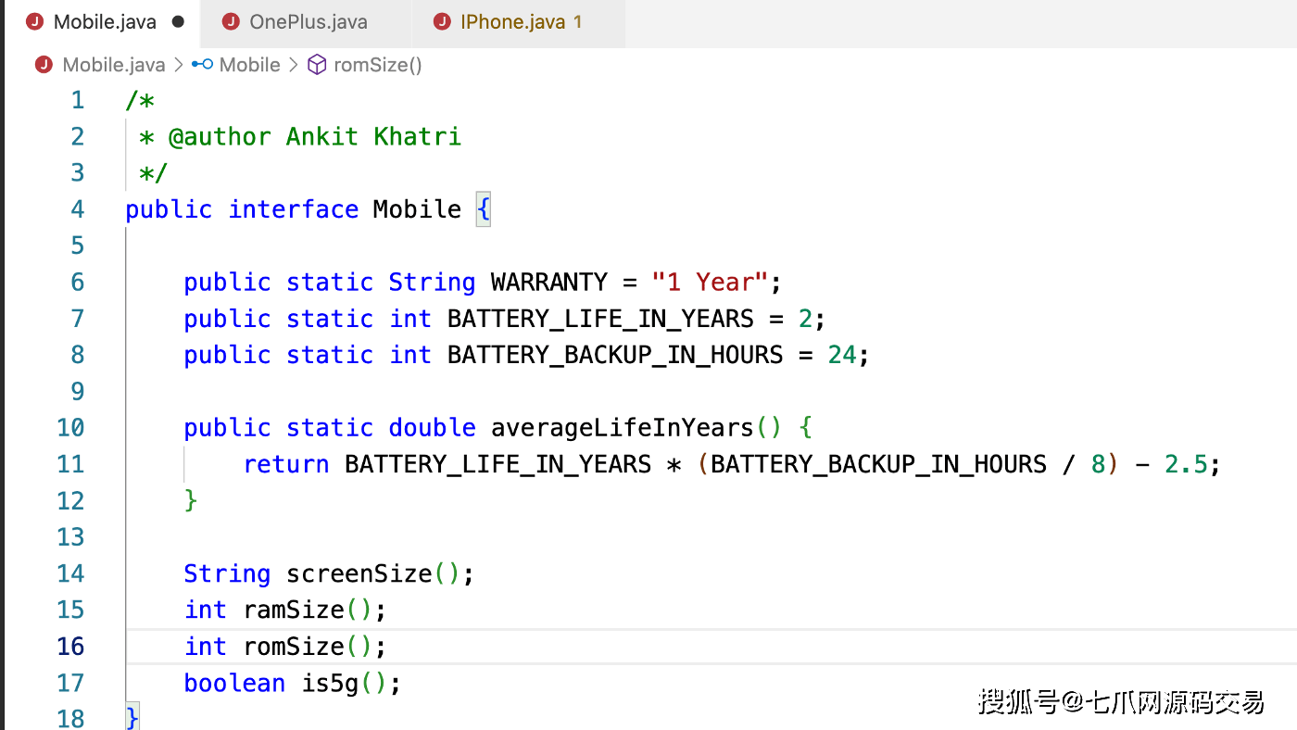The width and height of the screenshot is (1297, 730).
Task: Click romSize on line 16
Action: tap(294, 647)
